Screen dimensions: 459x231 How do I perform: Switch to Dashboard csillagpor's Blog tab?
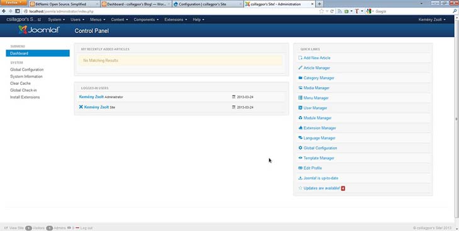coord(136,4)
